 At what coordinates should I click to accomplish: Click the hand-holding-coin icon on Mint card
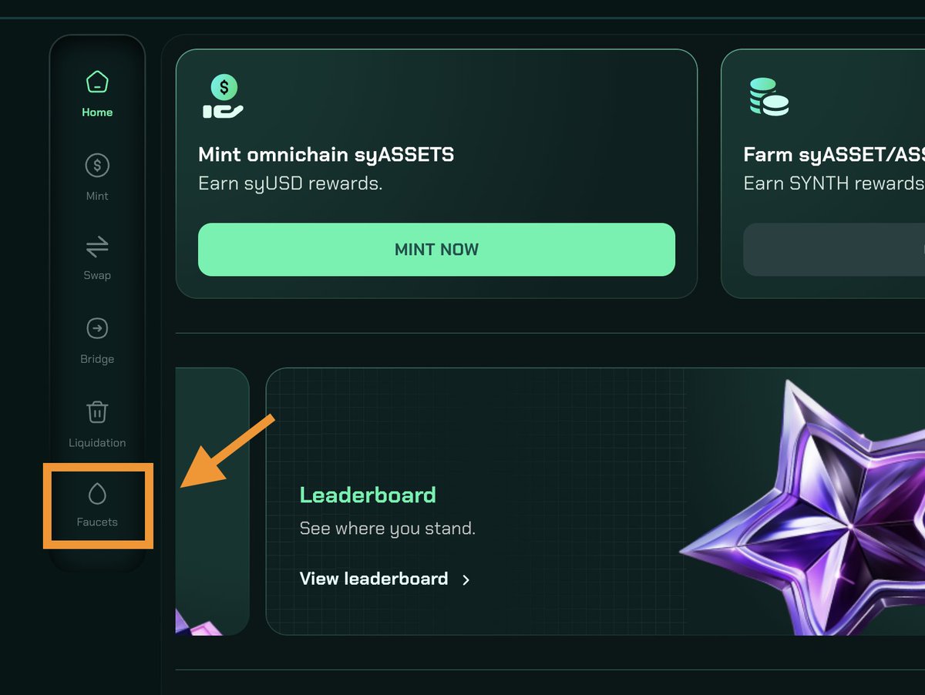coord(224,97)
